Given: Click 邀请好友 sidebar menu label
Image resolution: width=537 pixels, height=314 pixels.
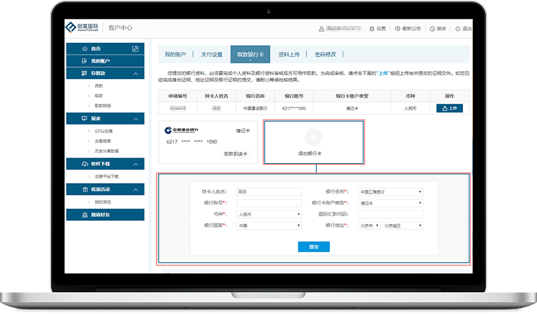Looking at the screenshot, I should [x=101, y=215].
